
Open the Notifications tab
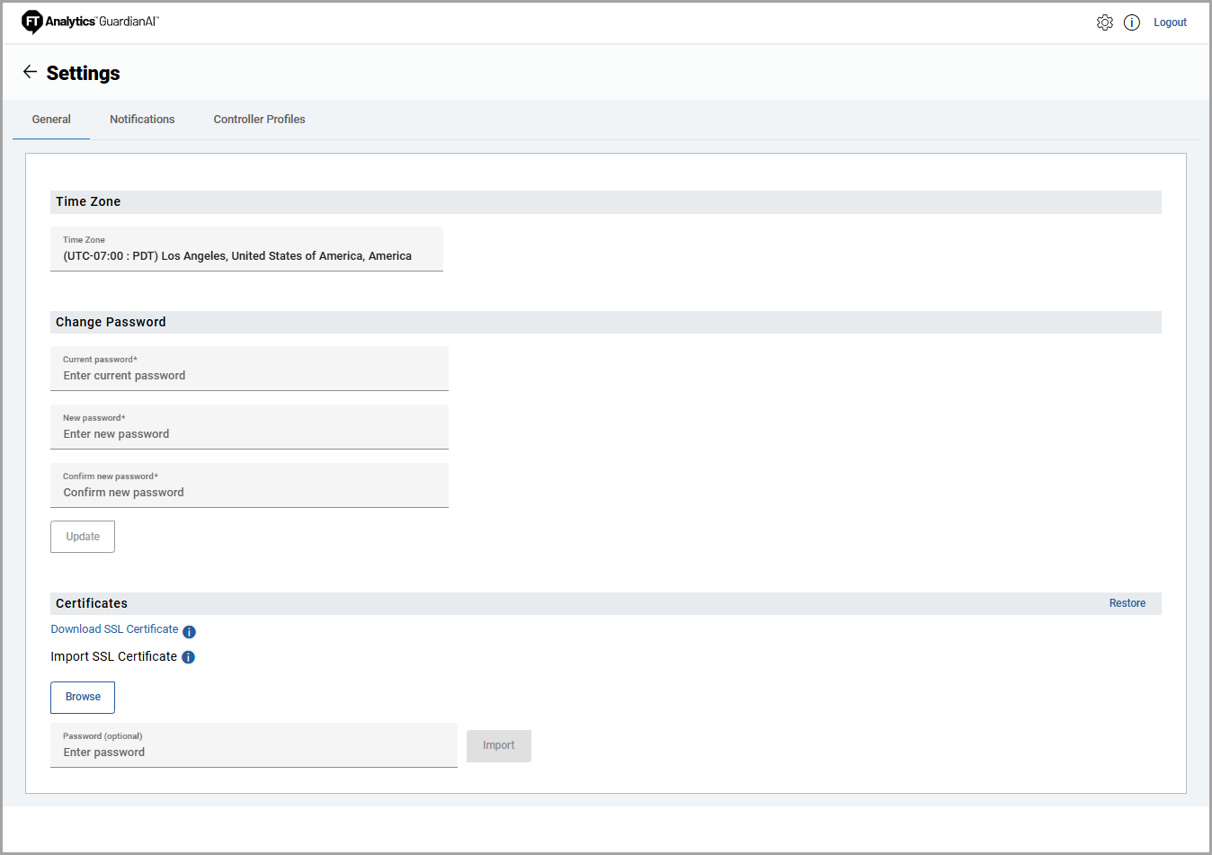pos(142,120)
